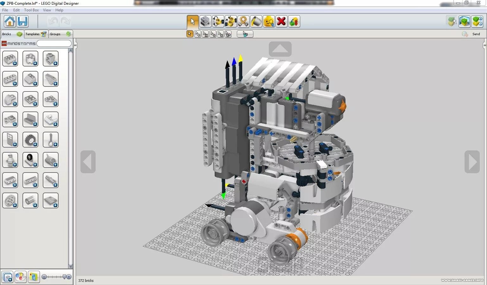This screenshot has height=285, width=487.
Task: Click the red X Delete tool
Action: 281,22
